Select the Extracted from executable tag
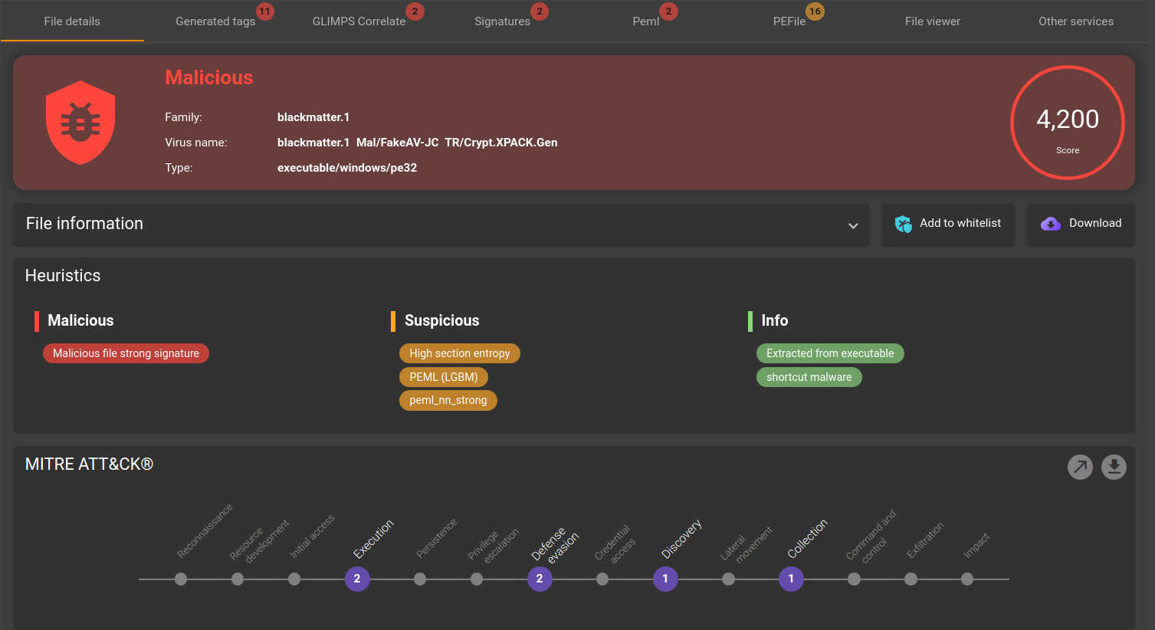Viewport: 1155px width, 630px height. click(830, 353)
